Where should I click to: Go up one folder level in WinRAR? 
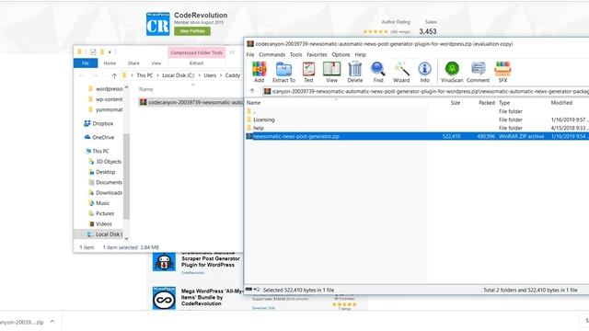pos(252,91)
